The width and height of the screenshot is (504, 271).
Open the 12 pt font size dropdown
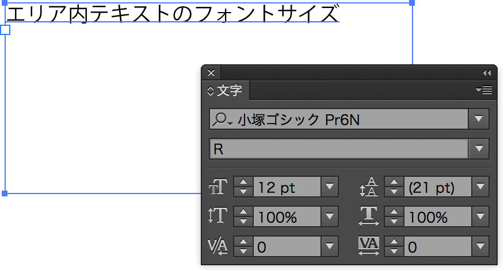330,187
